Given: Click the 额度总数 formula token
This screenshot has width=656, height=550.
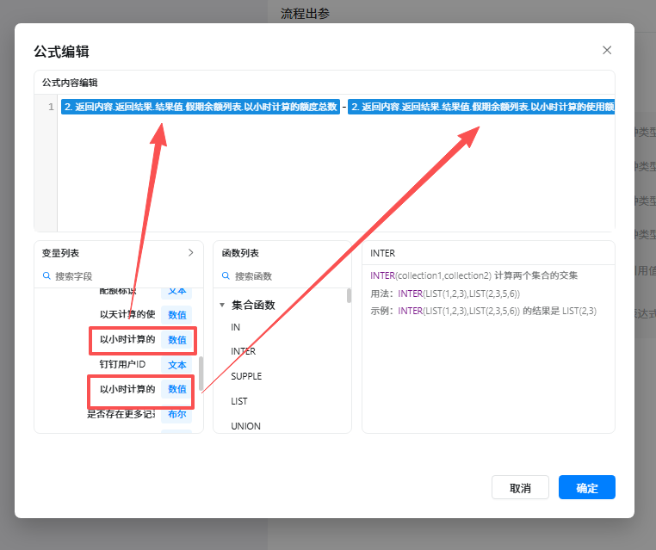Looking at the screenshot, I should [201, 107].
